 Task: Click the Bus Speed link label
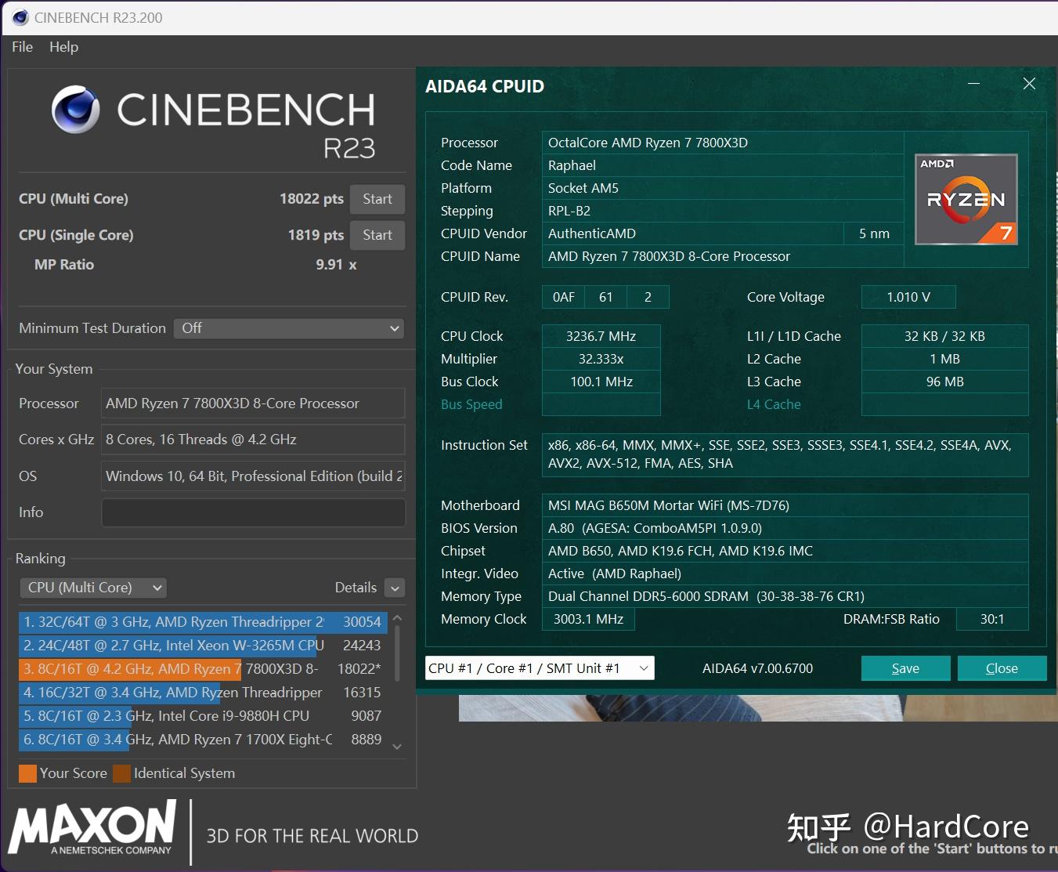(471, 404)
